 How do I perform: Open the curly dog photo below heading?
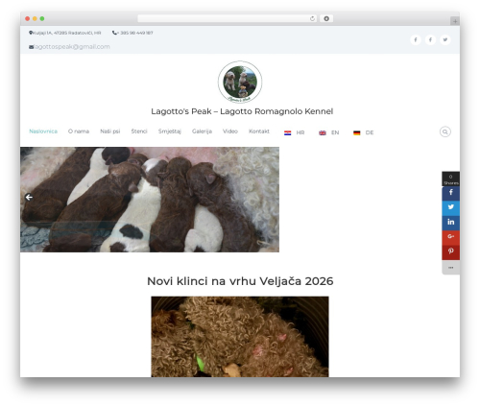pos(240,337)
